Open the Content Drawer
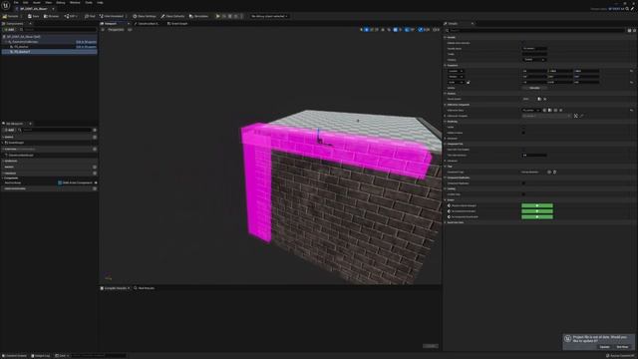This screenshot has width=638, height=359. pos(15,356)
